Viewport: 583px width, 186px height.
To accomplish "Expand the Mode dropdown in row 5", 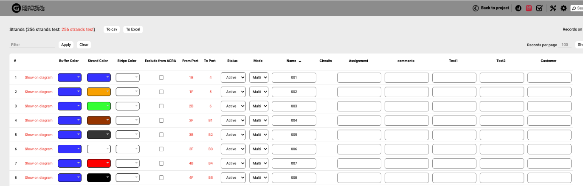I will pyautogui.click(x=259, y=135).
